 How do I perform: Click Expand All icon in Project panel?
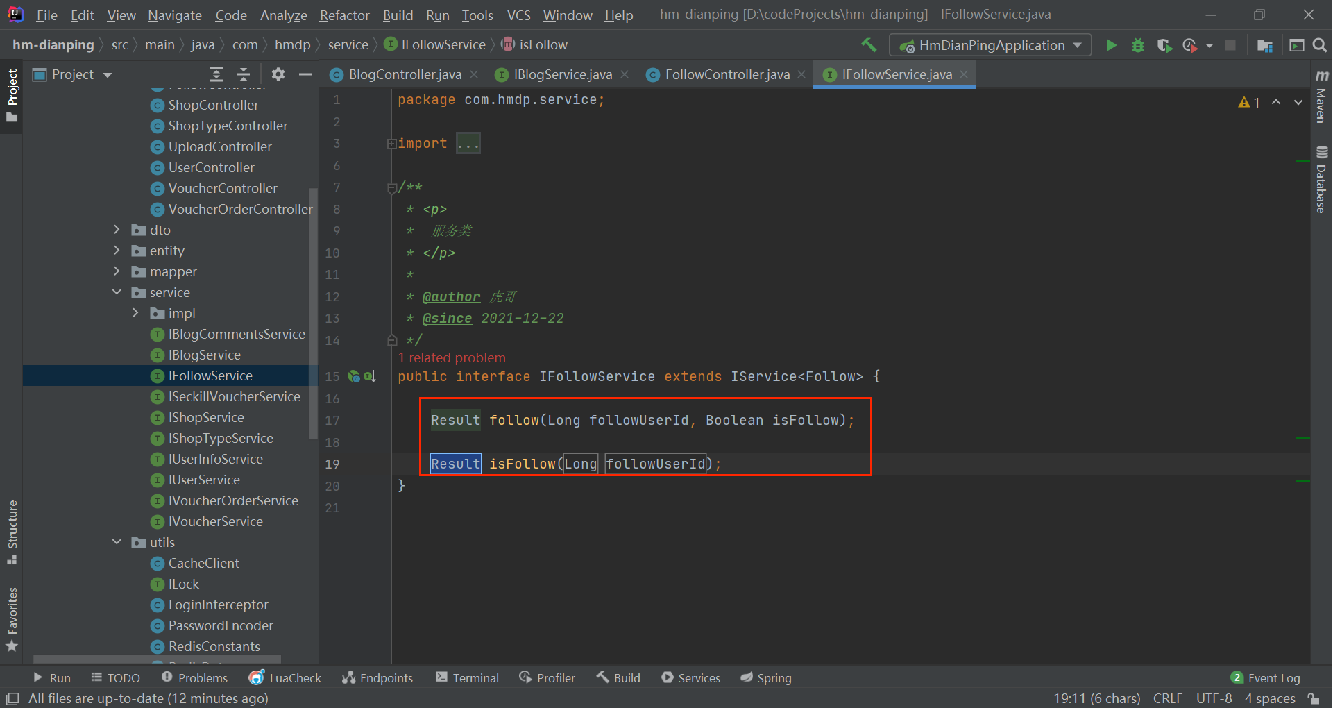(216, 74)
